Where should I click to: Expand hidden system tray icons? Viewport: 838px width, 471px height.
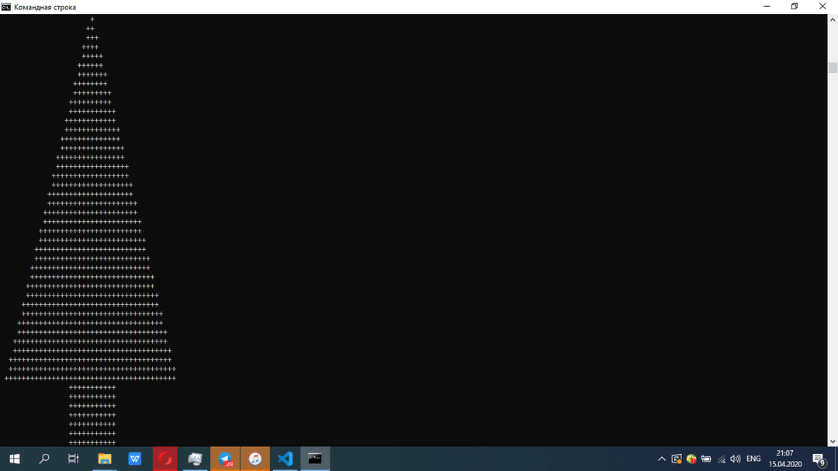661,459
